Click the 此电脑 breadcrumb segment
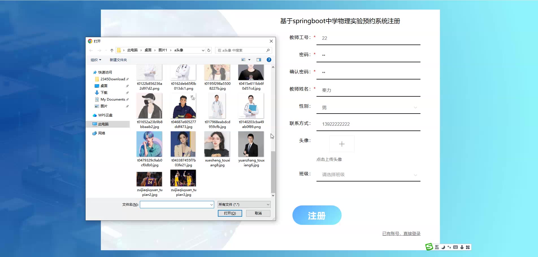Screen dimensions: 538x257 [x=133, y=50]
